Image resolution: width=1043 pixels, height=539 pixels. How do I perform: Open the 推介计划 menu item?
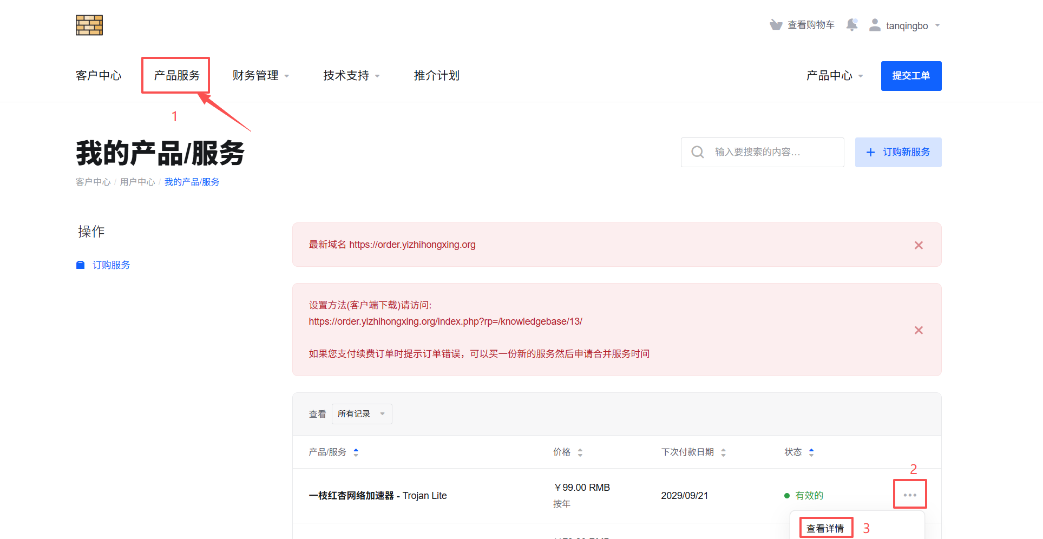tap(437, 75)
